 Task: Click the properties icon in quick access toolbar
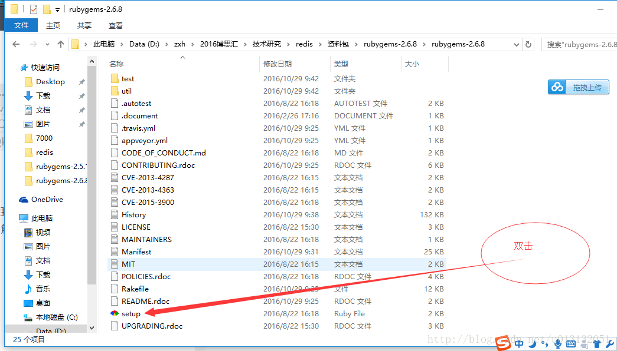[x=34, y=9]
